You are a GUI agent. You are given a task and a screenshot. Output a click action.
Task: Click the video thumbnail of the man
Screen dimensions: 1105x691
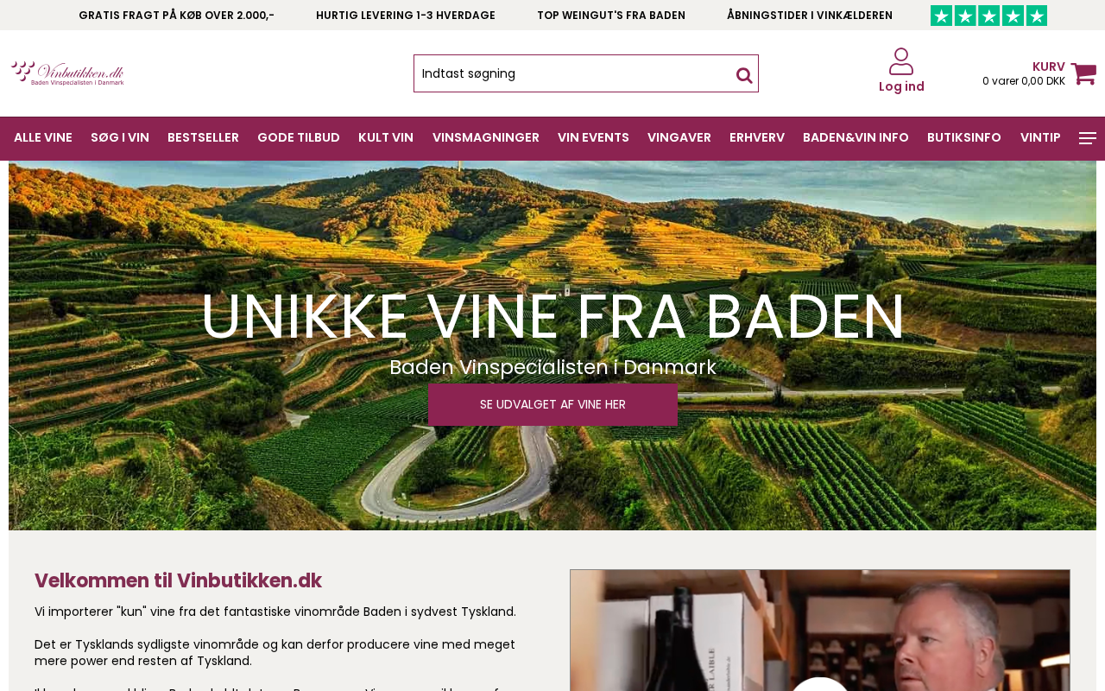(x=820, y=631)
